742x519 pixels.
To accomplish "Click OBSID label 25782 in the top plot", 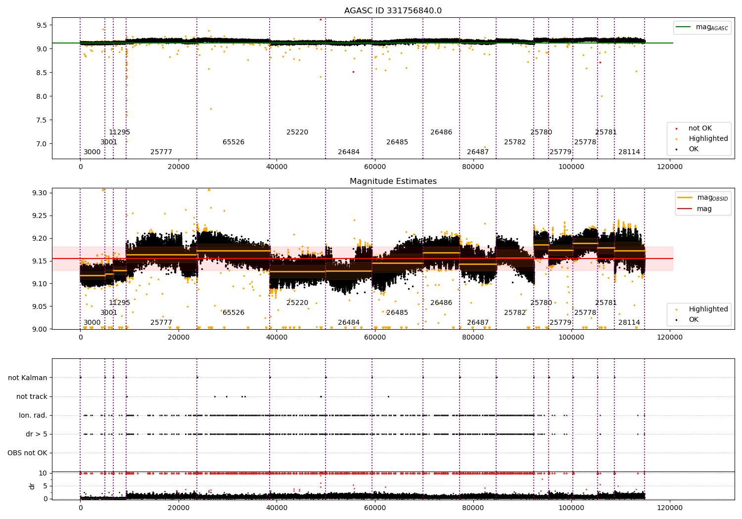I will pyautogui.click(x=515, y=142).
